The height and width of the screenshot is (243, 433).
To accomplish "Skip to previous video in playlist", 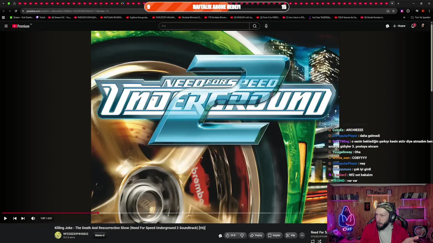I will (15, 218).
